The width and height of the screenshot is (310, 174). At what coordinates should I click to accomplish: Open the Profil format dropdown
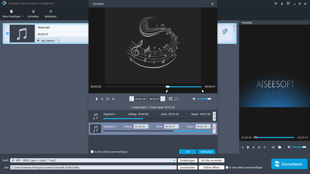[x=174, y=160]
